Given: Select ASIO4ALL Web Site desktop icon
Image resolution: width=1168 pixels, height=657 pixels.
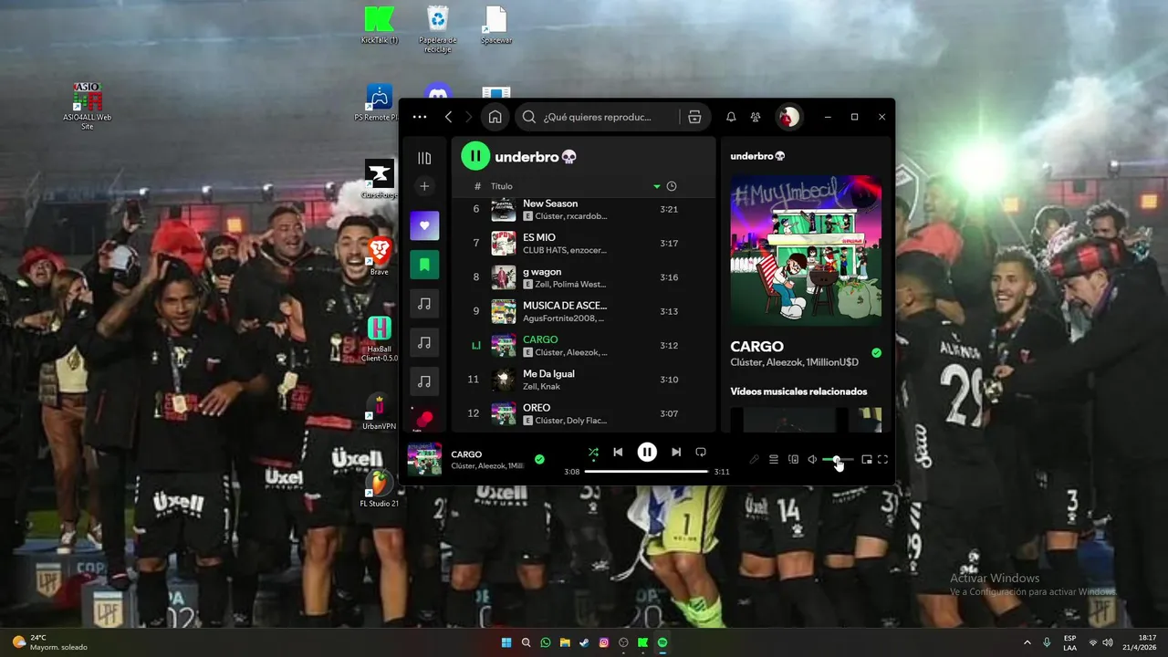Looking at the screenshot, I should pos(88,107).
